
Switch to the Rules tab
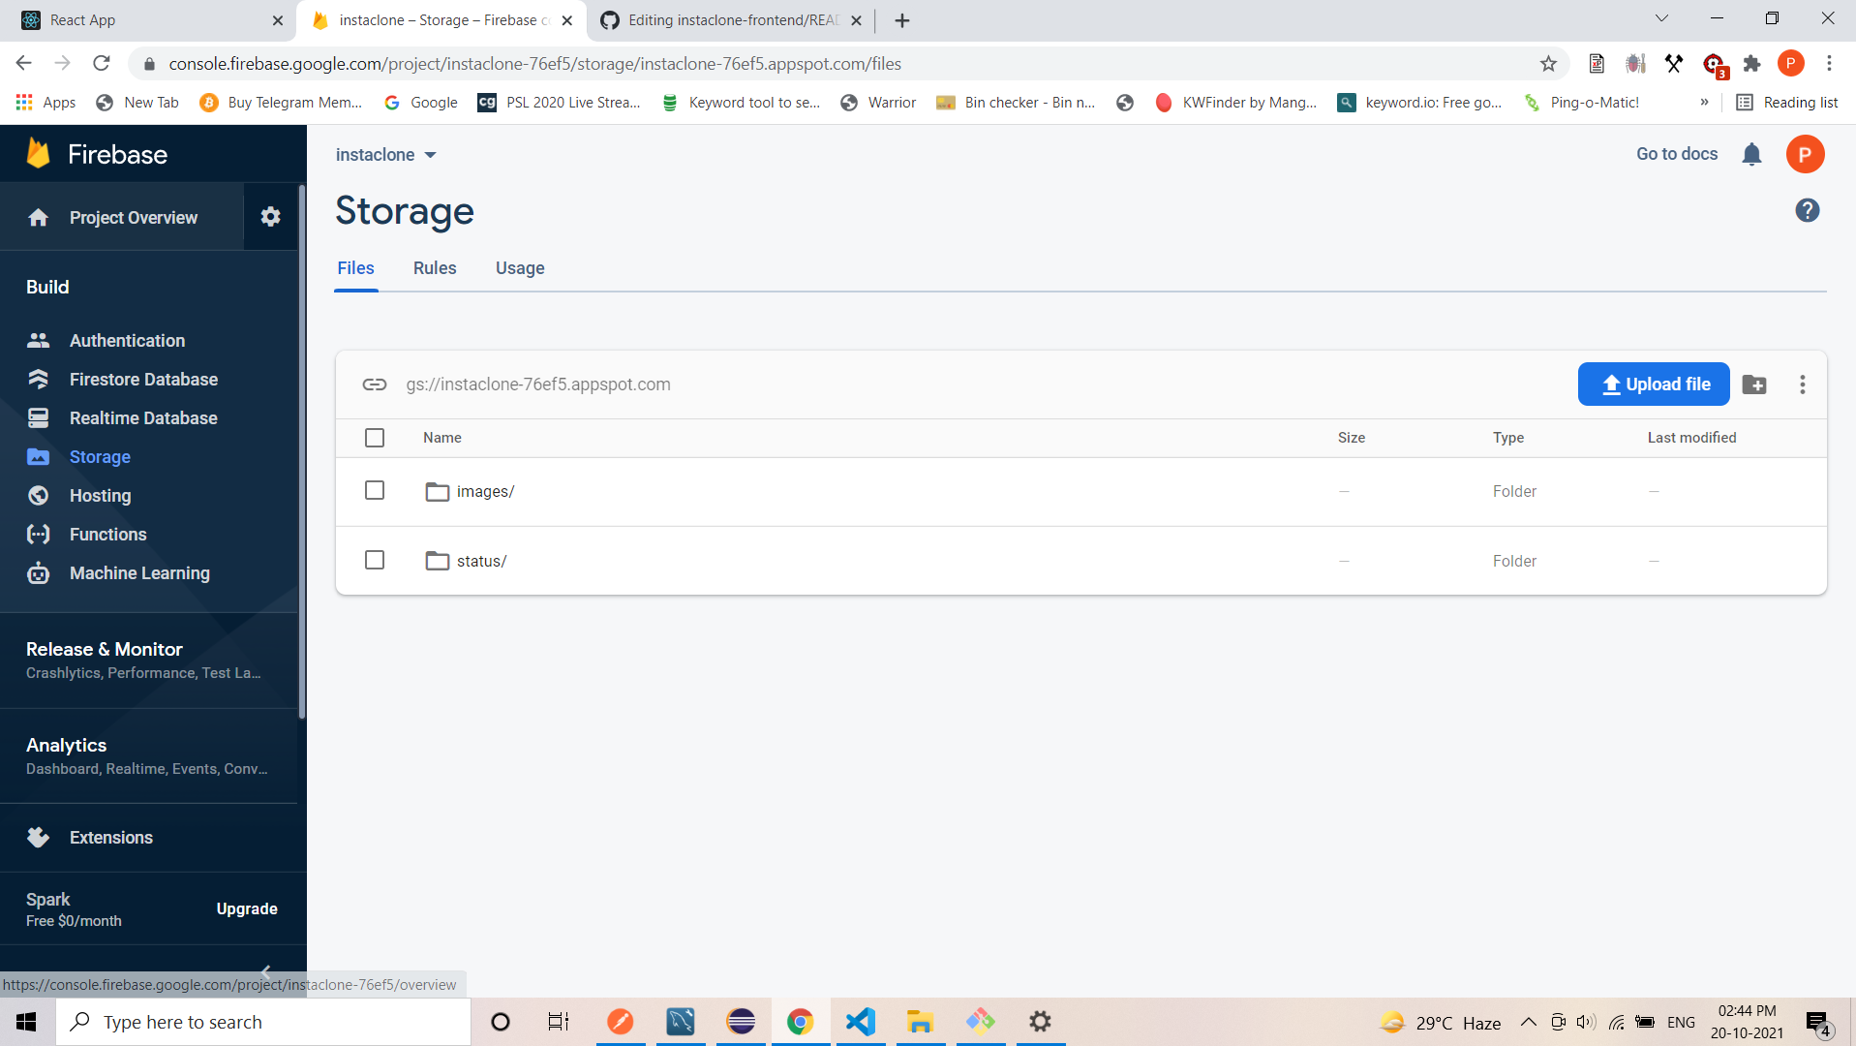[435, 268]
